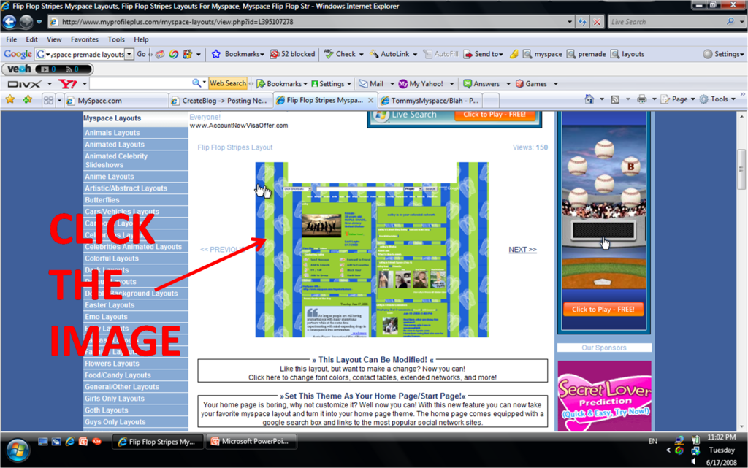
Task: Open the Goth Layouts link
Action: 107,410
